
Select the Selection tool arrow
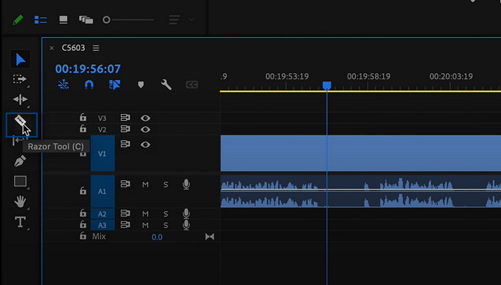pos(20,59)
